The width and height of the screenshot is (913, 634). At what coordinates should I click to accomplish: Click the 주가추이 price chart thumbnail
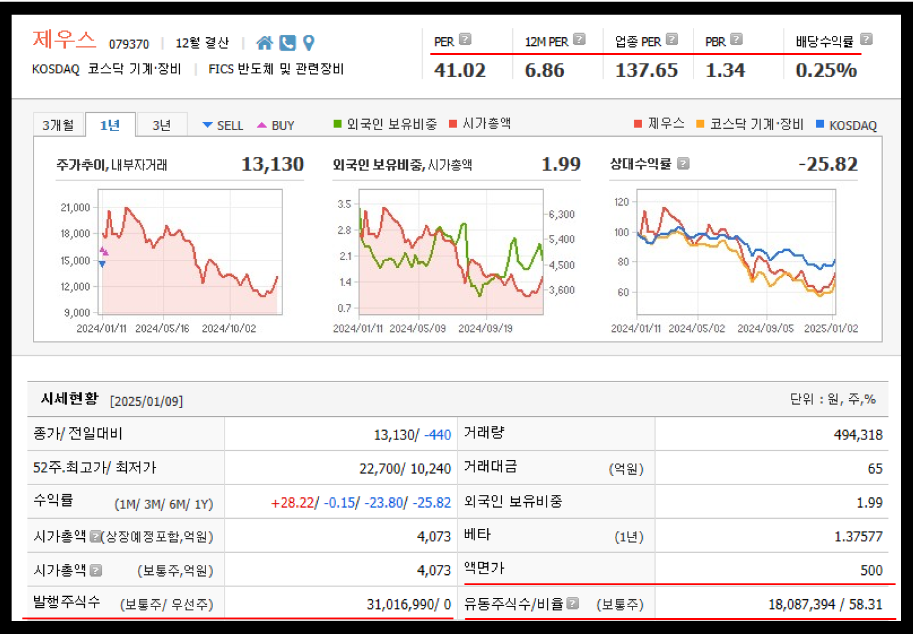pyautogui.click(x=190, y=252)
